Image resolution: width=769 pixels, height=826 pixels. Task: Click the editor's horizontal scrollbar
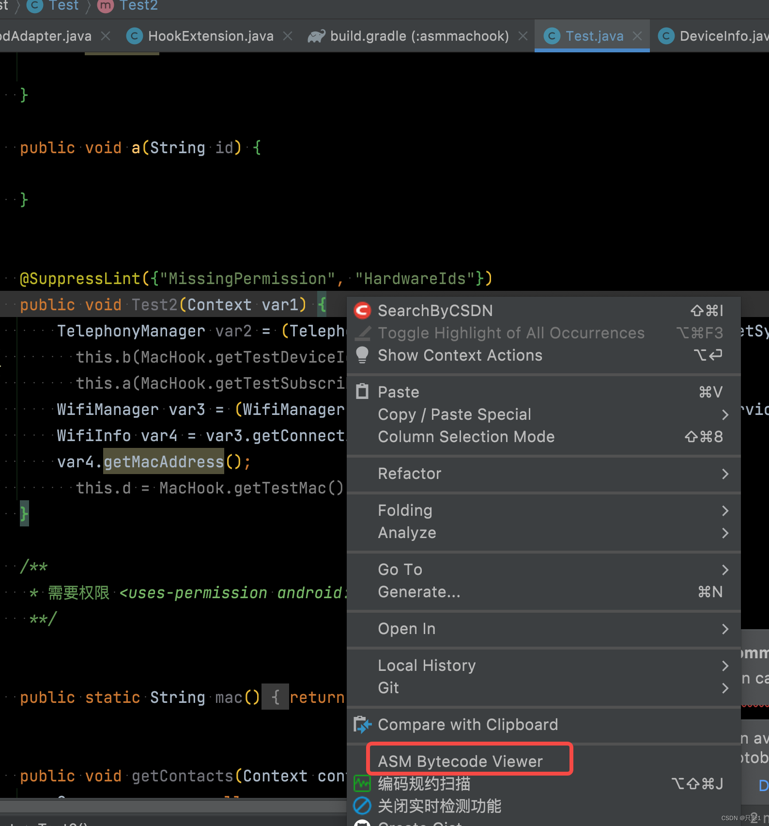tap(173, 806)
